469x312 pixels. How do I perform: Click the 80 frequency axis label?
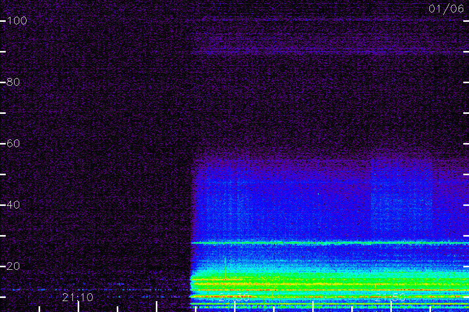click(x=13, y=82)
